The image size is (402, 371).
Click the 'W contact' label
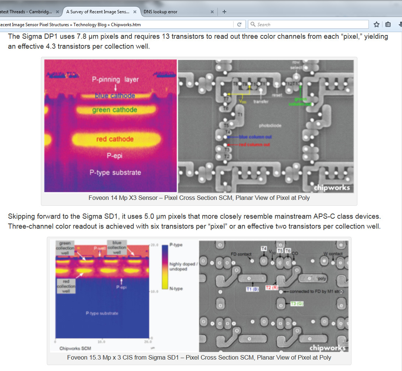333,254
